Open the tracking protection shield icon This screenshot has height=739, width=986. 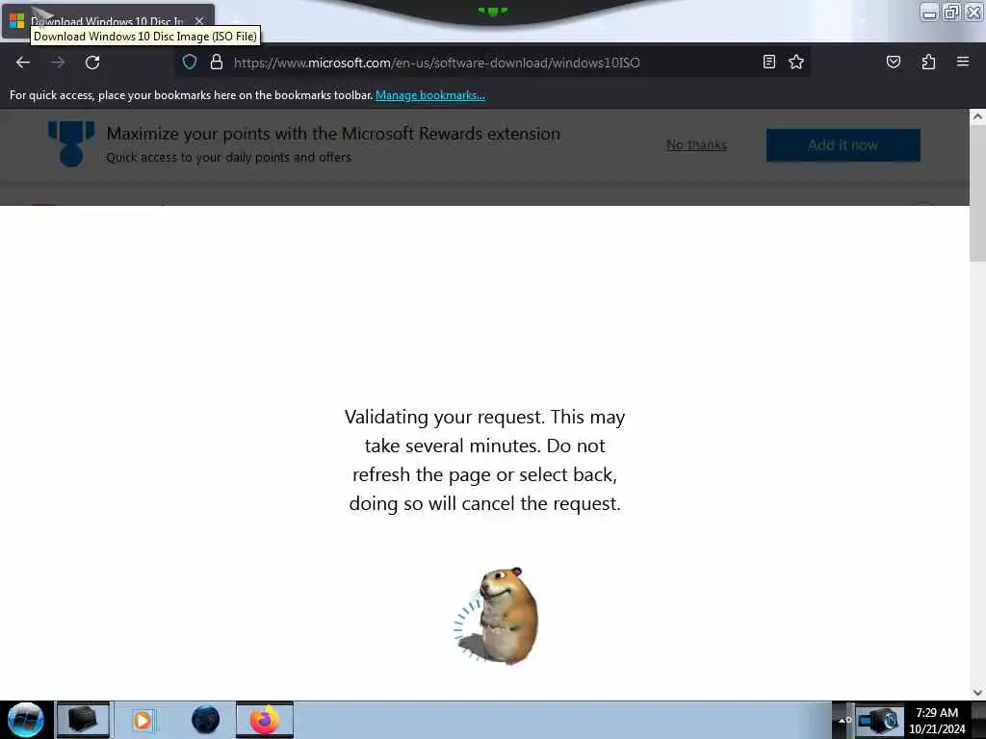(190, 62)
